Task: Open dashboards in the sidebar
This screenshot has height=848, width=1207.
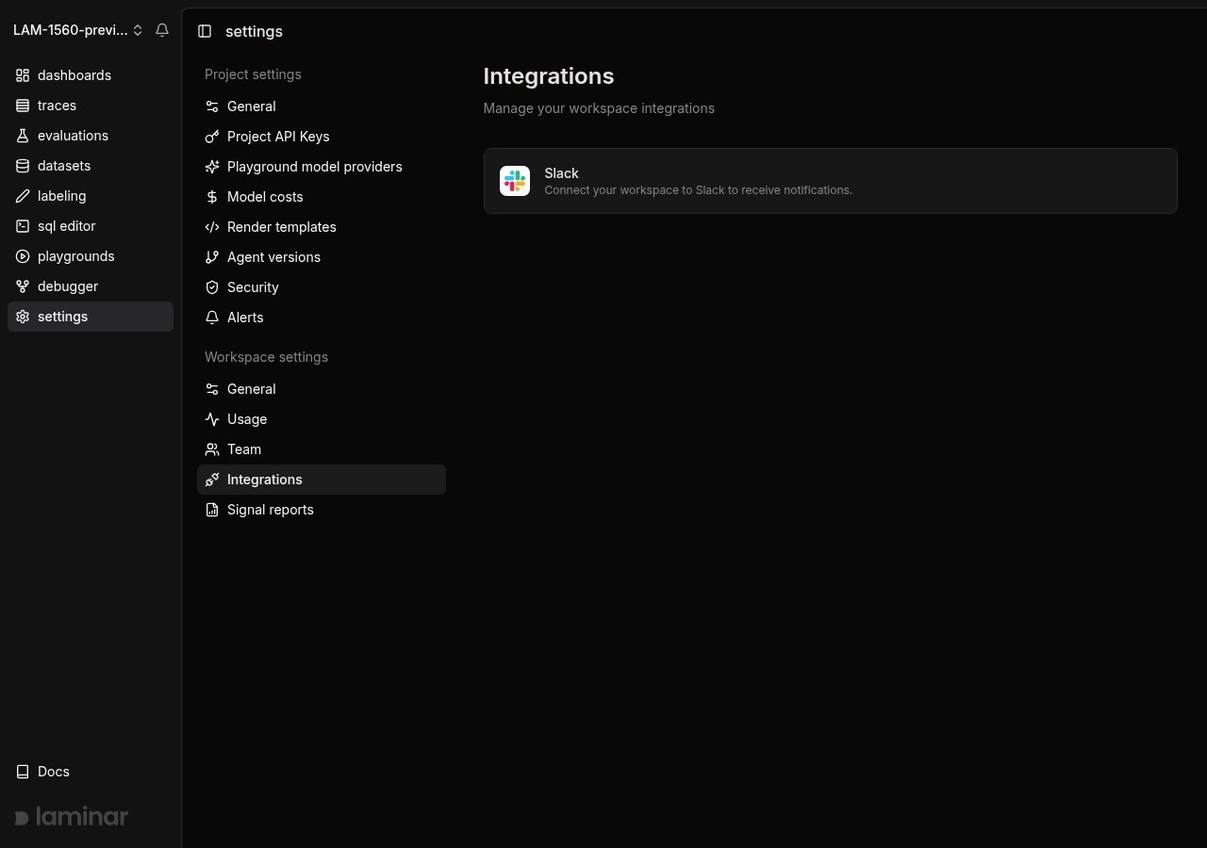Action: (x=91, y=75)
